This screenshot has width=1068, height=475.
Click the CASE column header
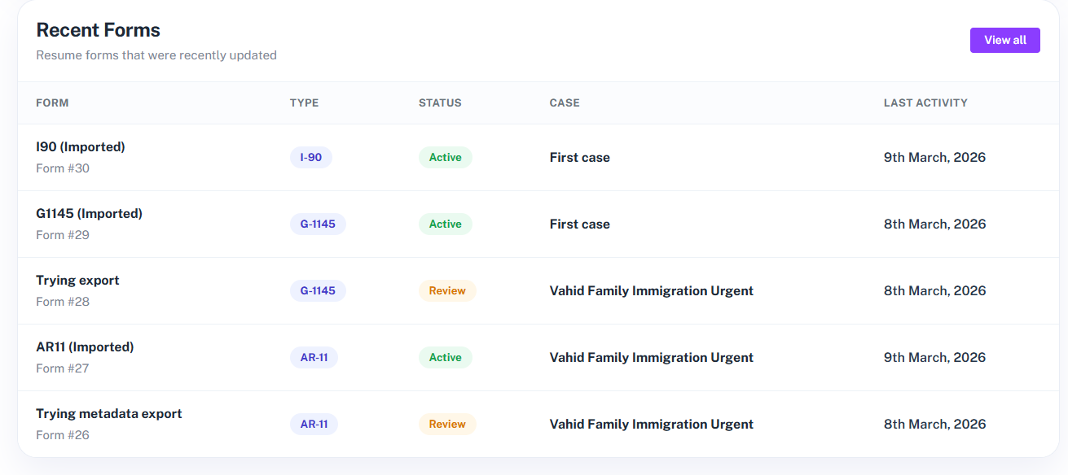click(565, 103)
